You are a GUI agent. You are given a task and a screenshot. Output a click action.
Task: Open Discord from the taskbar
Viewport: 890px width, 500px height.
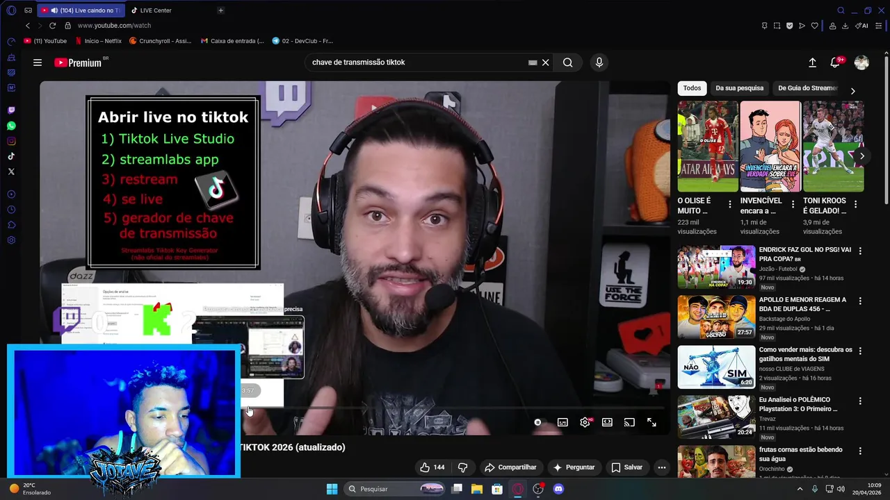[x=558, y=489]
